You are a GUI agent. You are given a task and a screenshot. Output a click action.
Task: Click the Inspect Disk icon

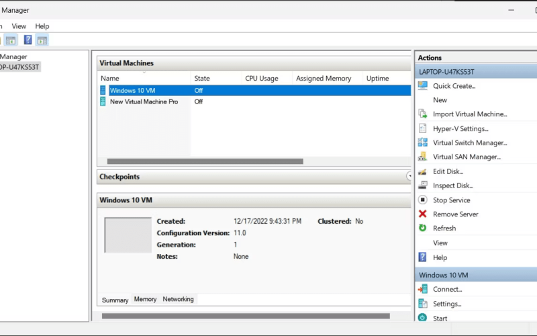click(x=423, y=185)
